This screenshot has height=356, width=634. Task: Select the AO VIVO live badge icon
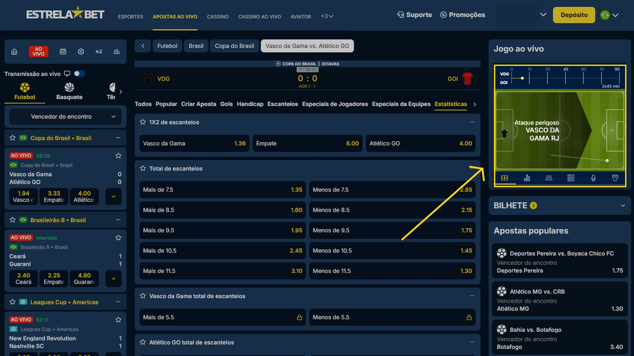point(39,52)
